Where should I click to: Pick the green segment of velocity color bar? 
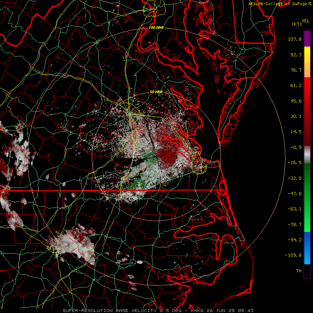(307, 198)
